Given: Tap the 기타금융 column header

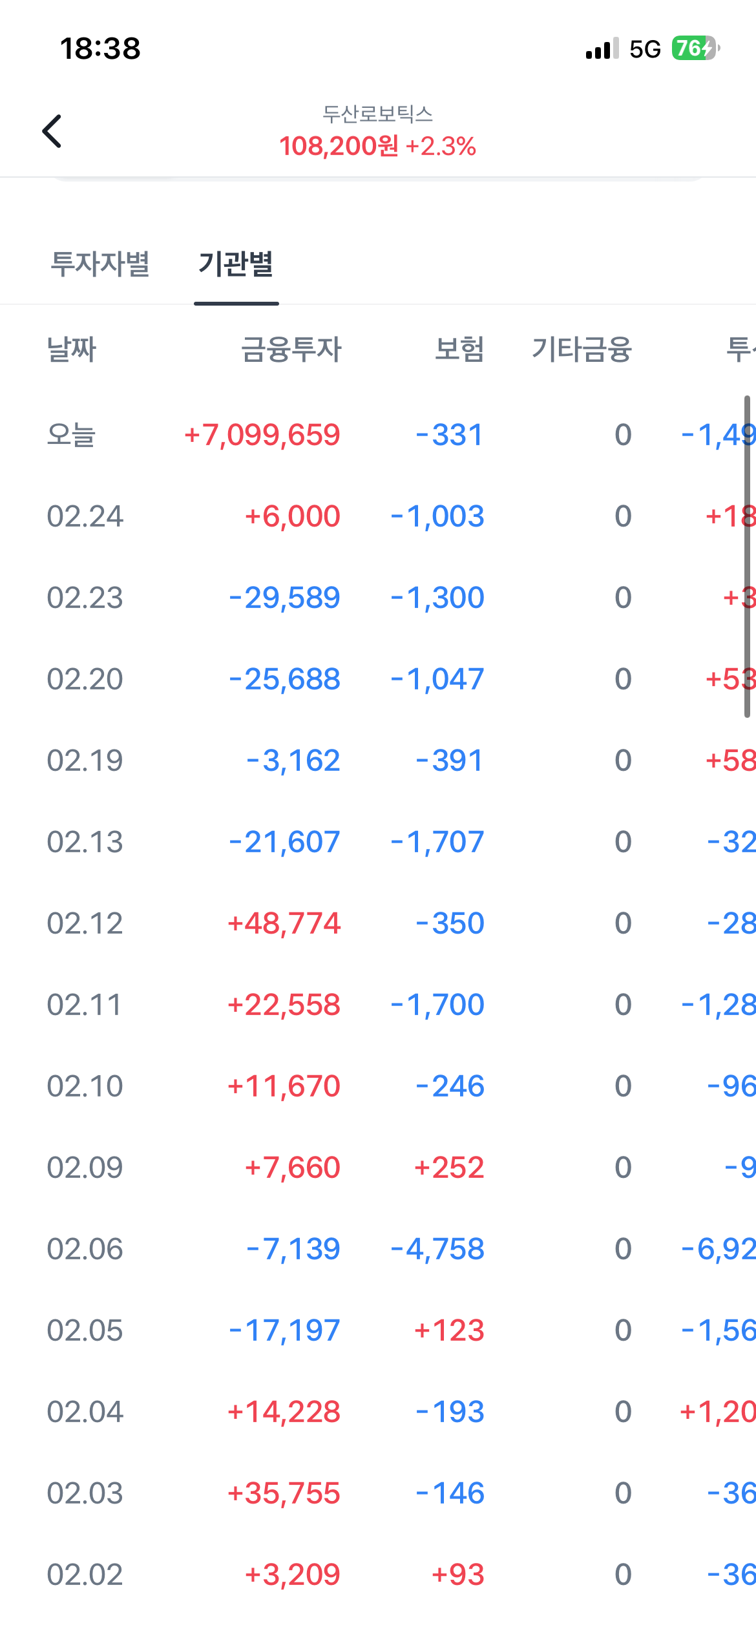Looking at the screenshot, I should click(x=582, y=350).
